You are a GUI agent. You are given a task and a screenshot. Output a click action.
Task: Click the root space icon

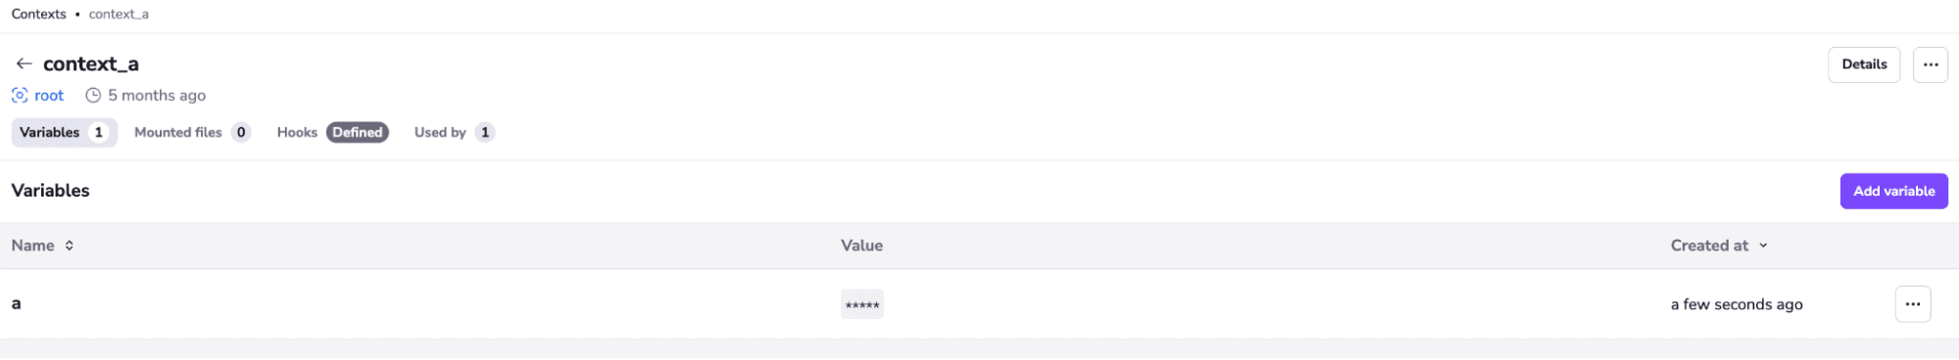click(x=20, y=95)
